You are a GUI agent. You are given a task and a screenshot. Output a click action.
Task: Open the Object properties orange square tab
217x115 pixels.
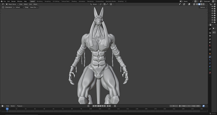coord(210,54)
